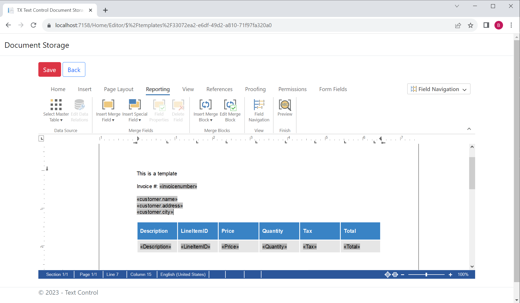Adjust the zoom slider on status bar
This screenshot has width=520, height=303.
coord(427,274)
